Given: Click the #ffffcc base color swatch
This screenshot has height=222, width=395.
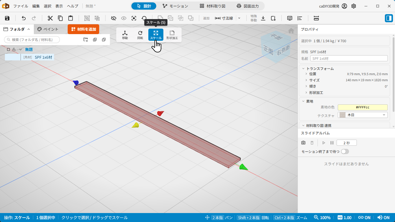Looking at the screenshot, I should [363, 107].
